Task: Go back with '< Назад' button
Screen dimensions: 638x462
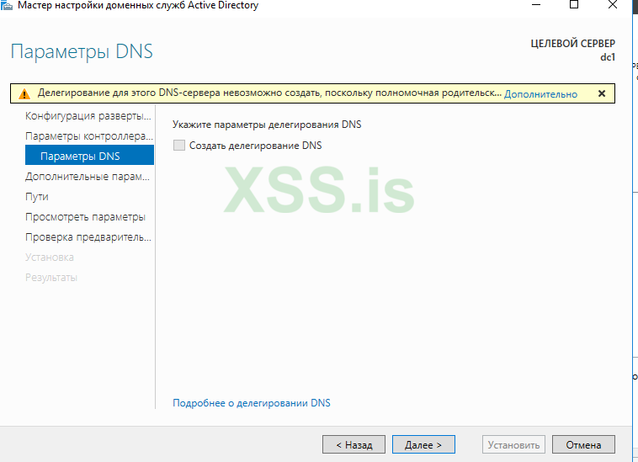Action: point(354,444)
